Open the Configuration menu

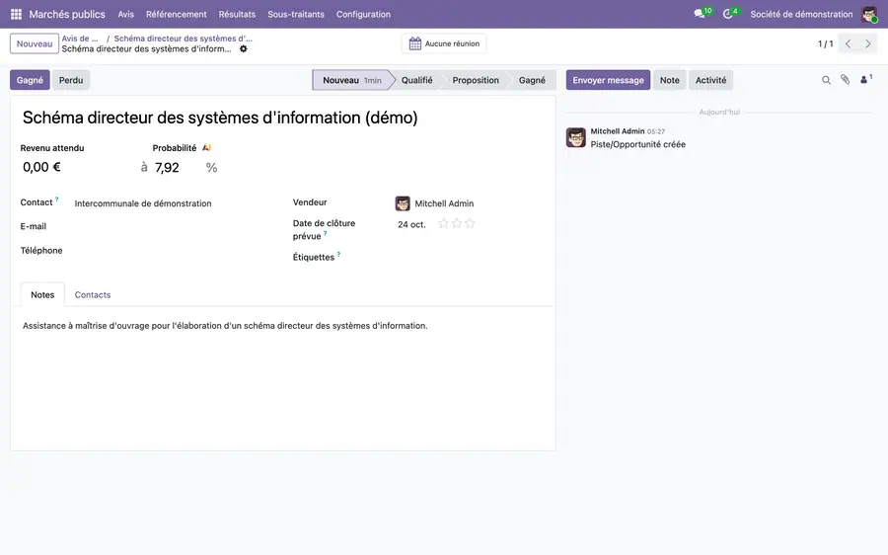pos(363,14)
